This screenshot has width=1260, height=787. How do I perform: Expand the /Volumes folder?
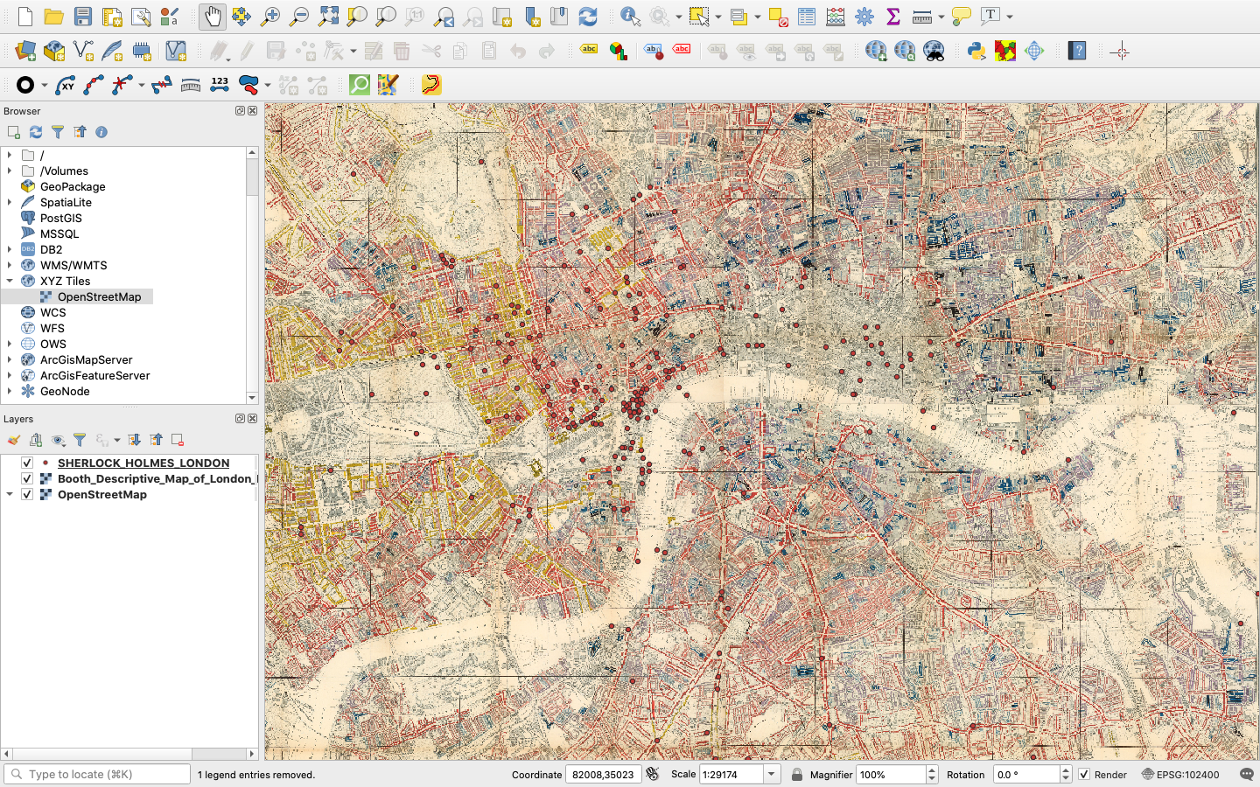10,171
